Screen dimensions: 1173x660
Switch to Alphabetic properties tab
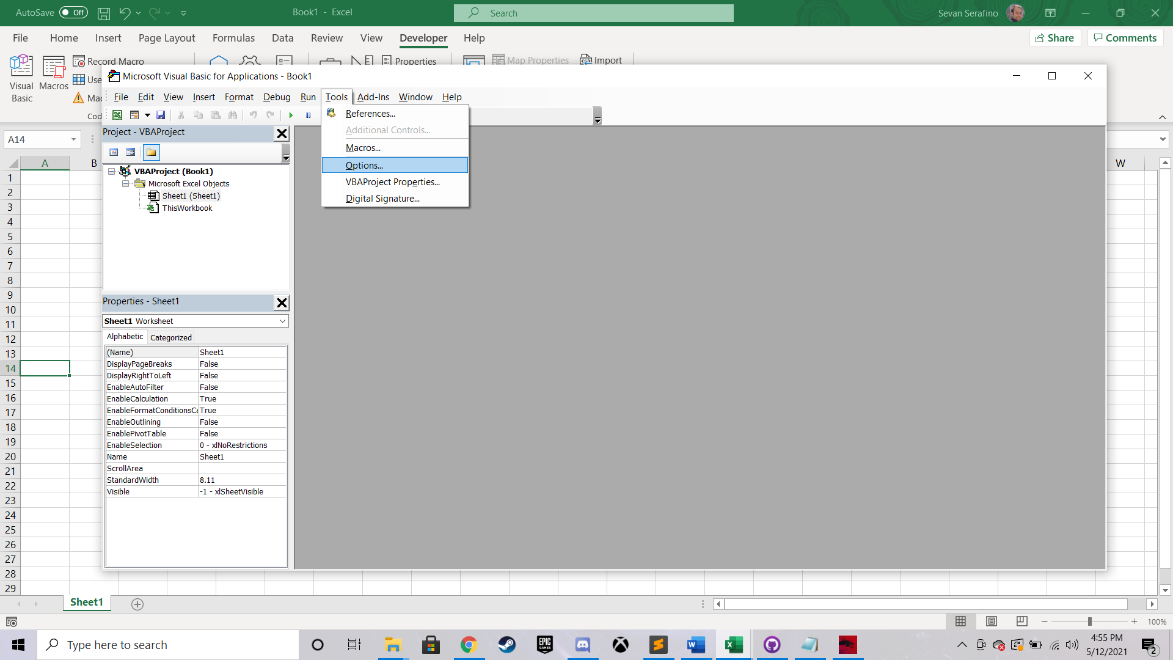tap(124, 336)
